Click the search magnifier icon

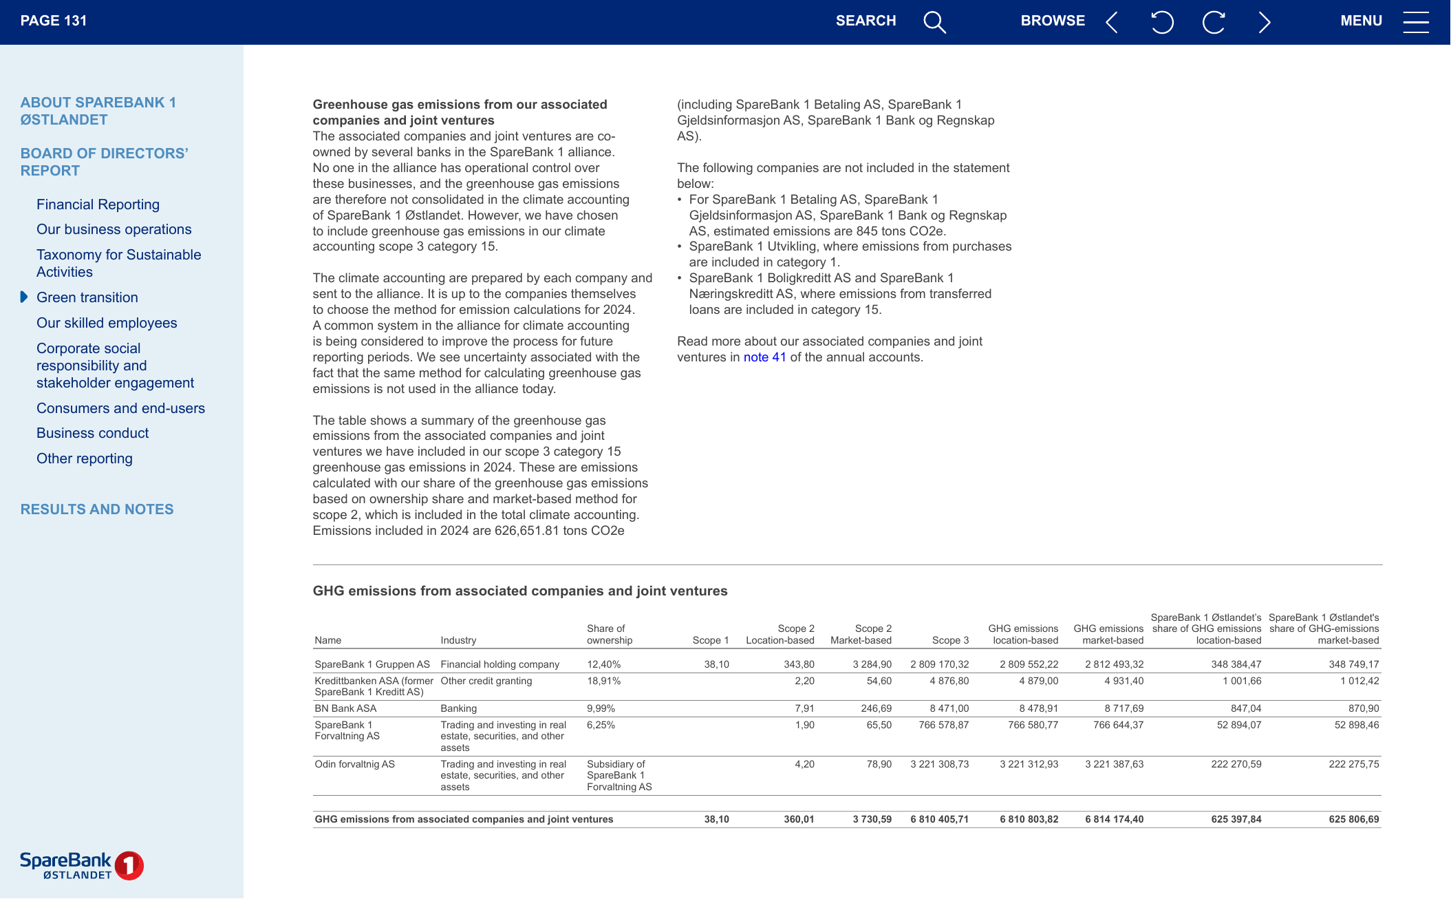click(x=934, y=21)
